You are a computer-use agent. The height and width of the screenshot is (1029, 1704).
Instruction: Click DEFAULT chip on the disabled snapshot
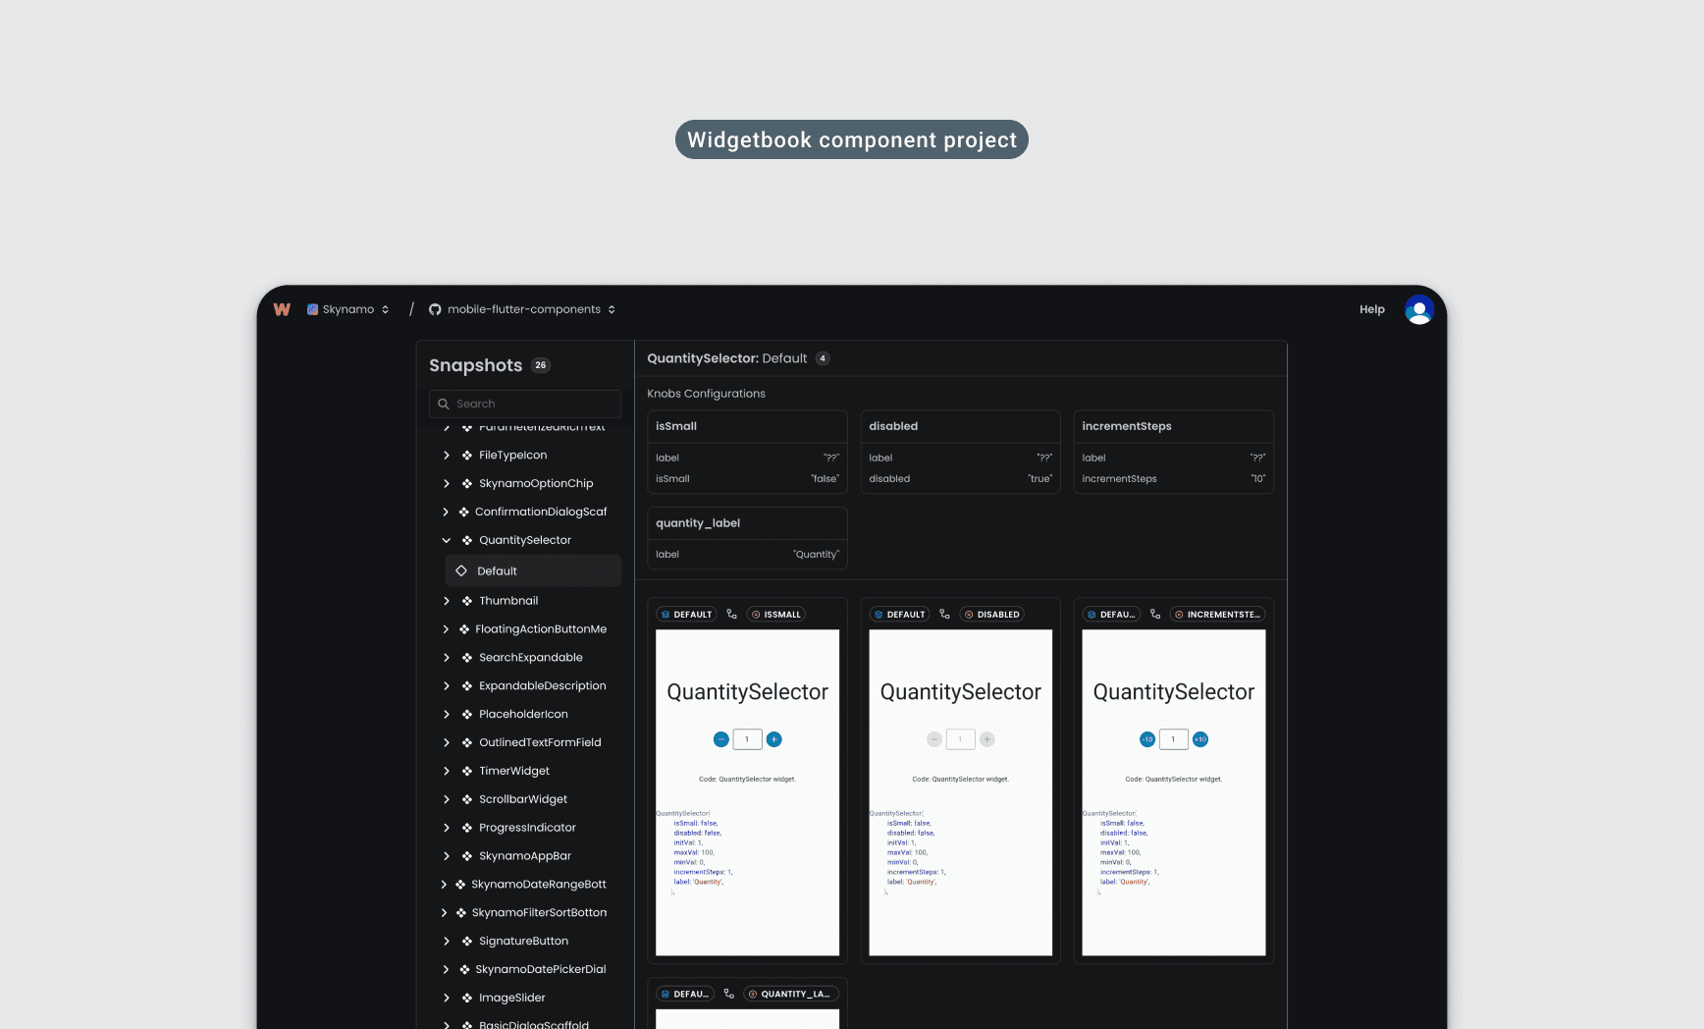point(899,615)
